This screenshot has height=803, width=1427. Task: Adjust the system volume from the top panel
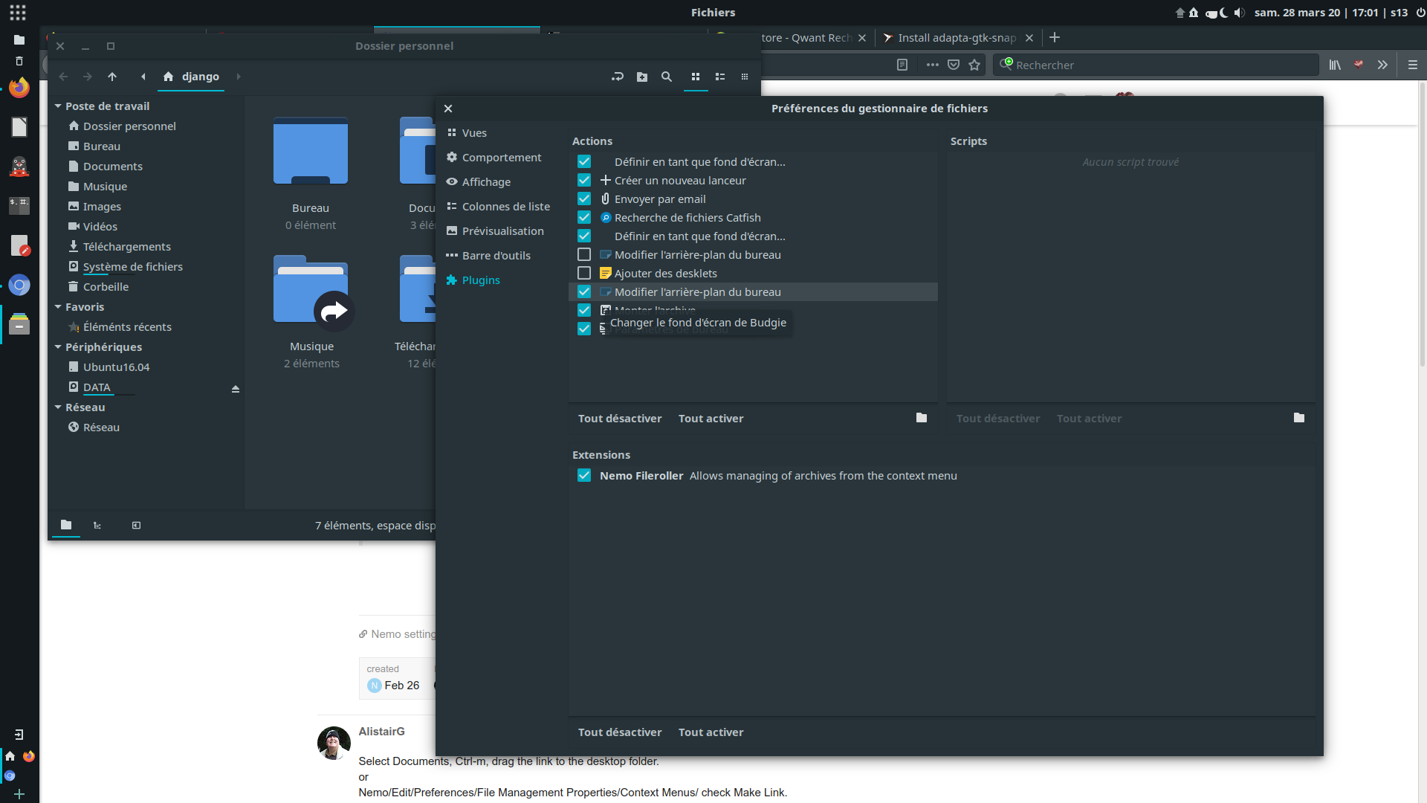[x=1240, y=13]
